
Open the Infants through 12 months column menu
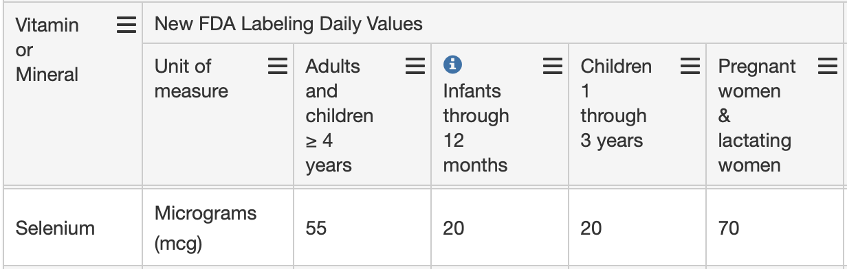point(552,67)
